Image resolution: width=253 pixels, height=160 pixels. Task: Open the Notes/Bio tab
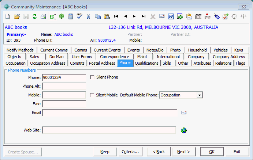point(155,50)
